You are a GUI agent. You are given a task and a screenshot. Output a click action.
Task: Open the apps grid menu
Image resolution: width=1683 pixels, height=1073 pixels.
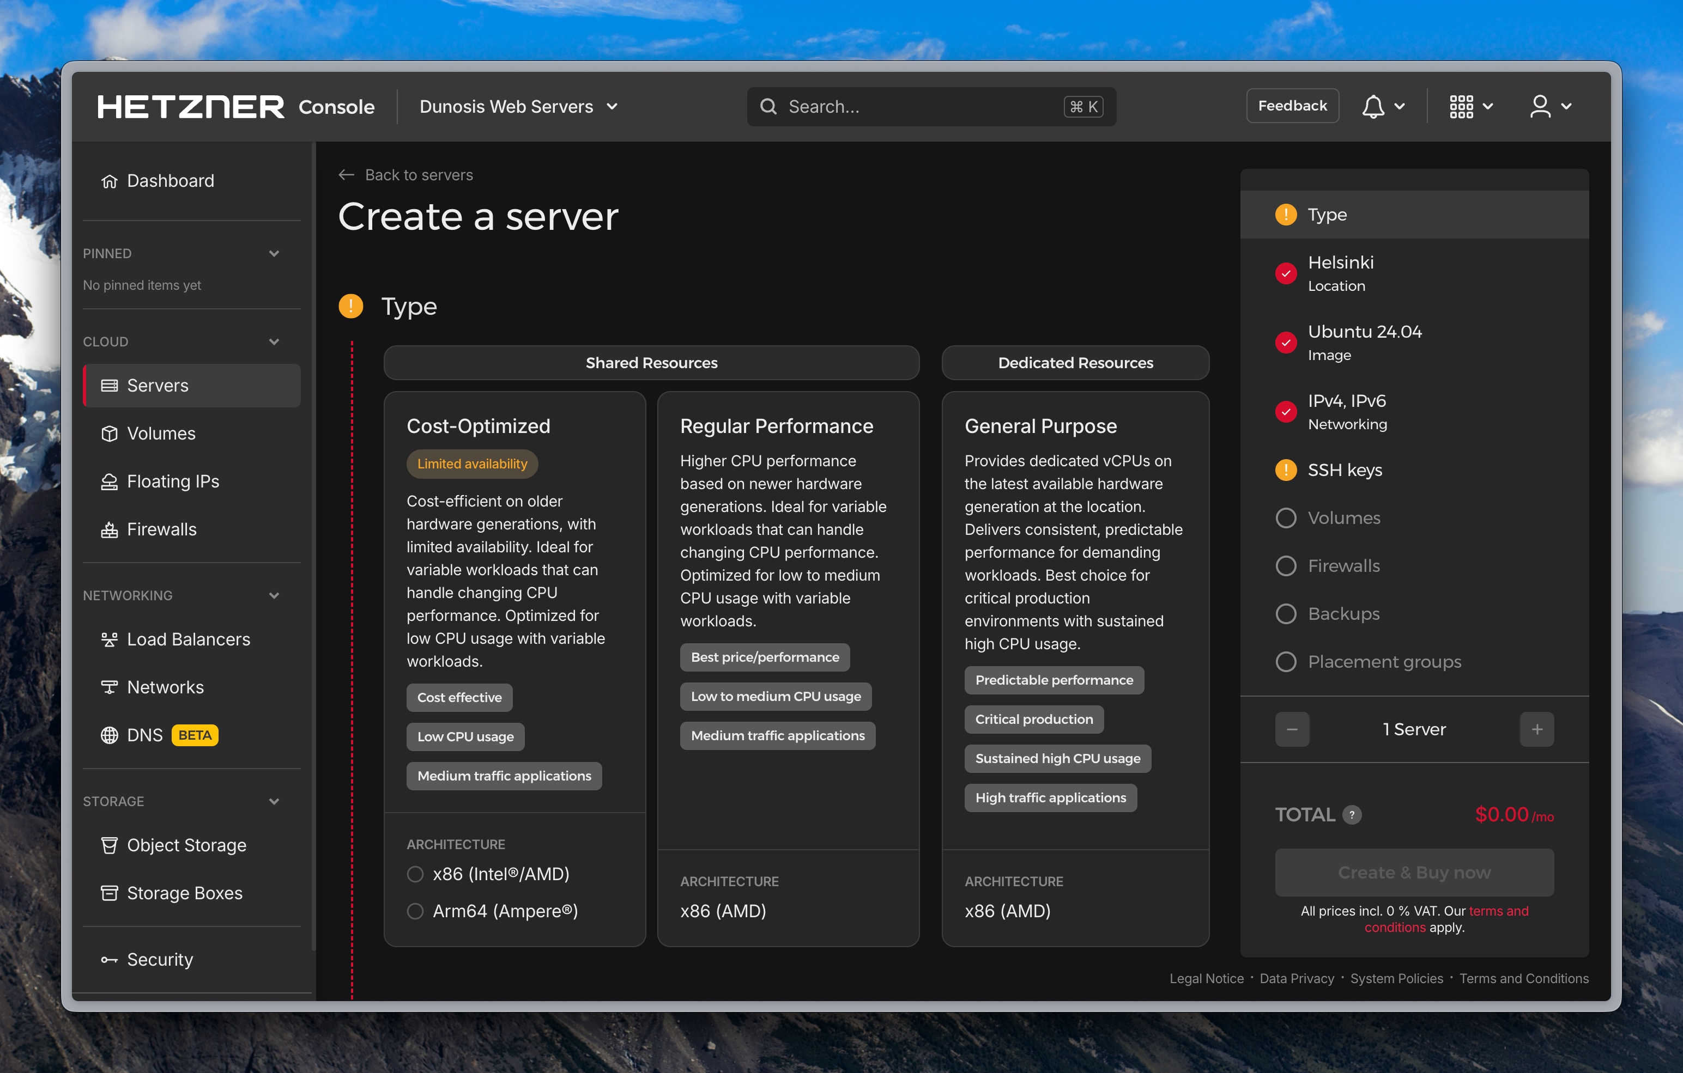(x=1462, y=106)
